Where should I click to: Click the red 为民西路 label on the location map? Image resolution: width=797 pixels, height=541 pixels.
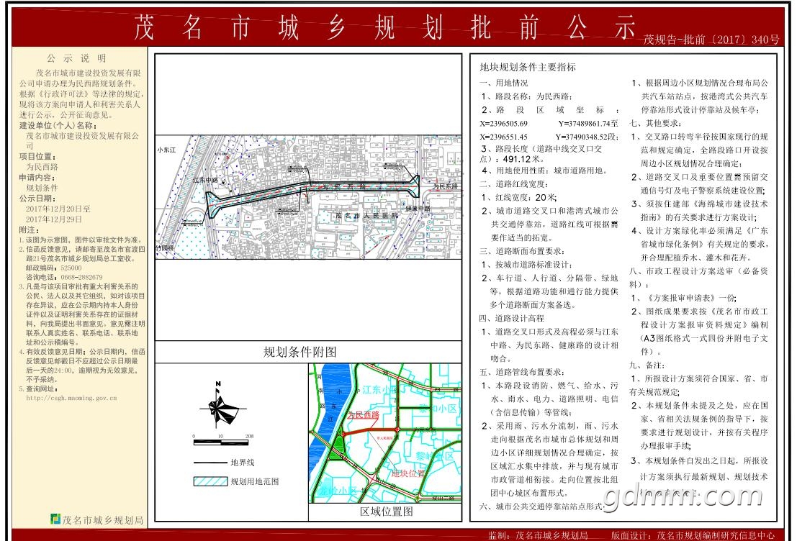click(364, 414)
